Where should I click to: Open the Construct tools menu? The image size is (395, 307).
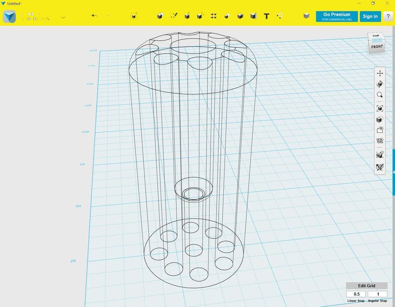[187, 16]
